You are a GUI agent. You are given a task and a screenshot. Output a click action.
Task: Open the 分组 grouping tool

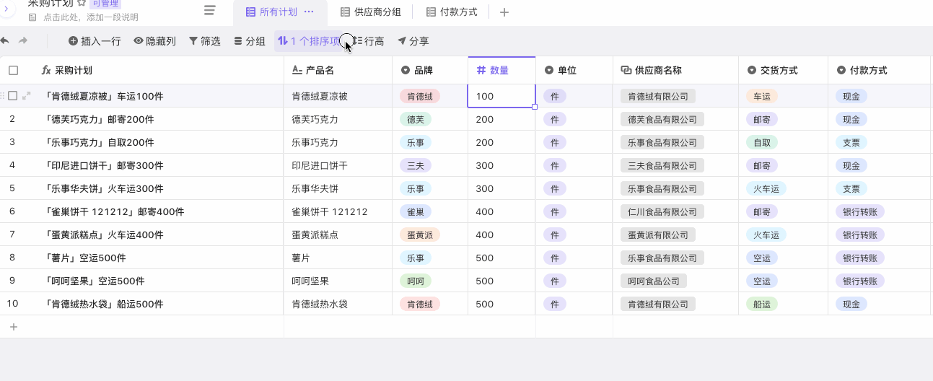click(x=250, y=42)
